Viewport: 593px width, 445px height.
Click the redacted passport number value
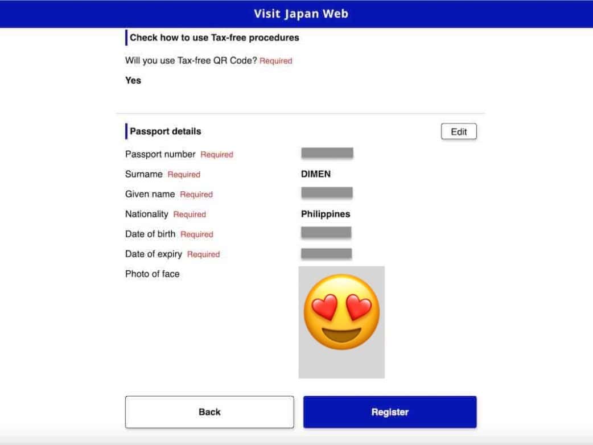(327, 153)
